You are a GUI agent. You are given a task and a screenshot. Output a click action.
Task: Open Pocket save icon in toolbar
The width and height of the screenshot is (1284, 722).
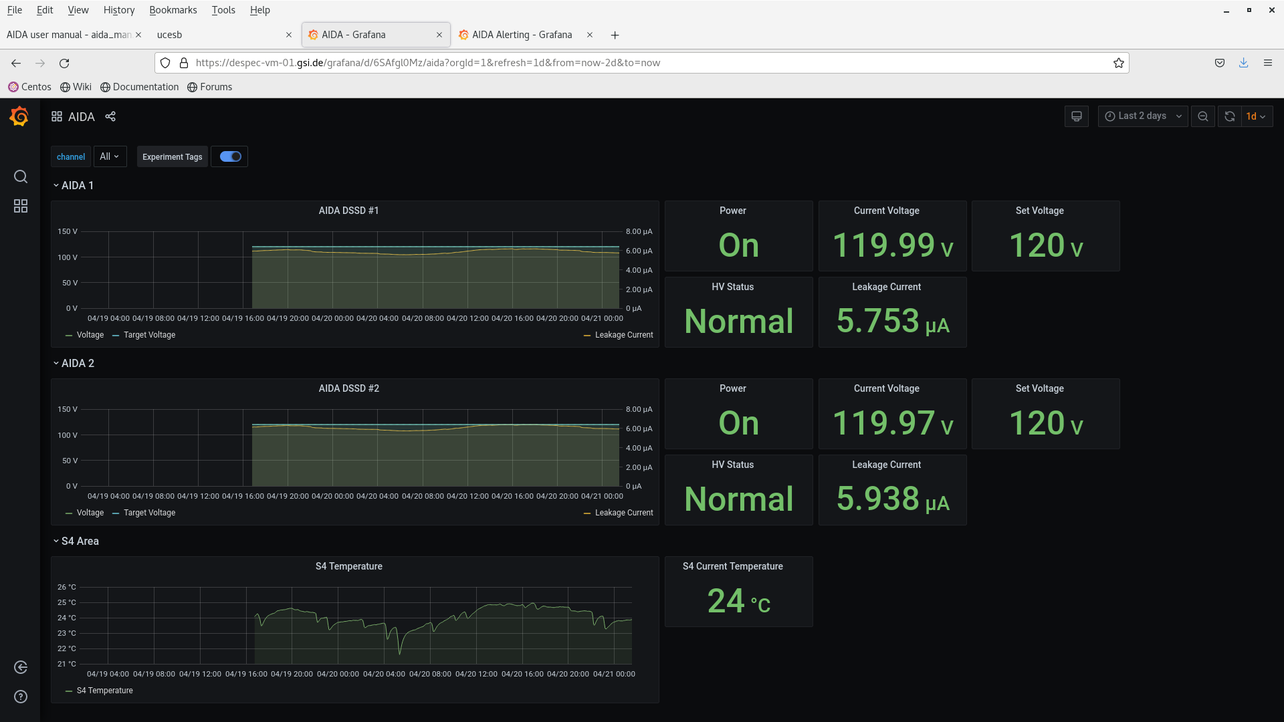point(1220,63)
